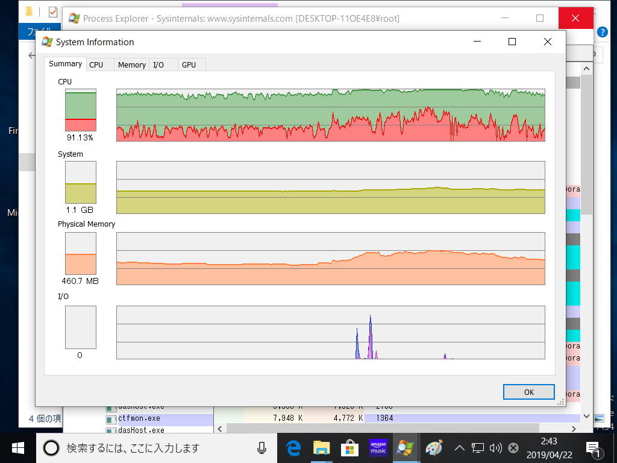
Task: Click the Cortana circle icon
Action: [51, 448]
